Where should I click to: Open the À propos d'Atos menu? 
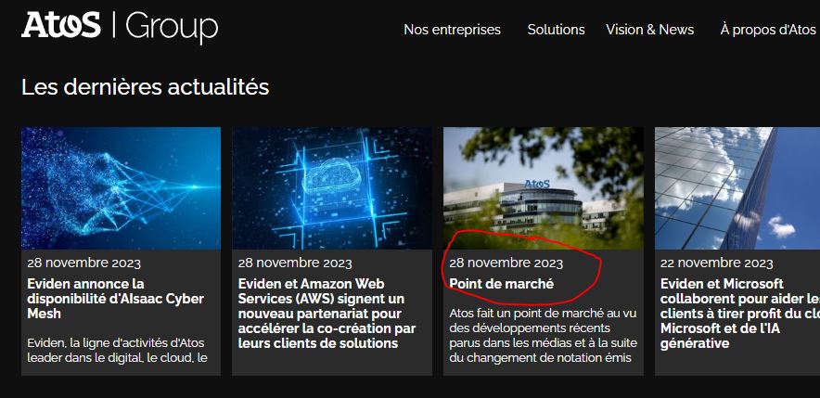[768, 30]
